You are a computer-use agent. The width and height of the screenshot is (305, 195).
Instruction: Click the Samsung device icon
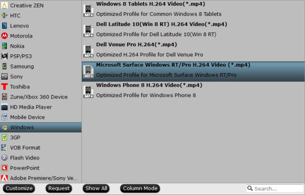pos(4,66)
